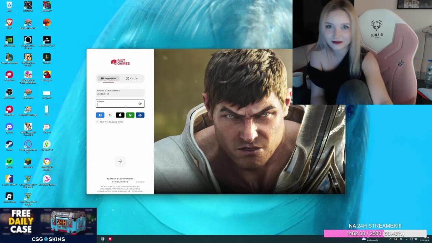Open the '2222' desktop file
Image resolution: width=432 pixels, height=243 pixels.
pos(47,111)
